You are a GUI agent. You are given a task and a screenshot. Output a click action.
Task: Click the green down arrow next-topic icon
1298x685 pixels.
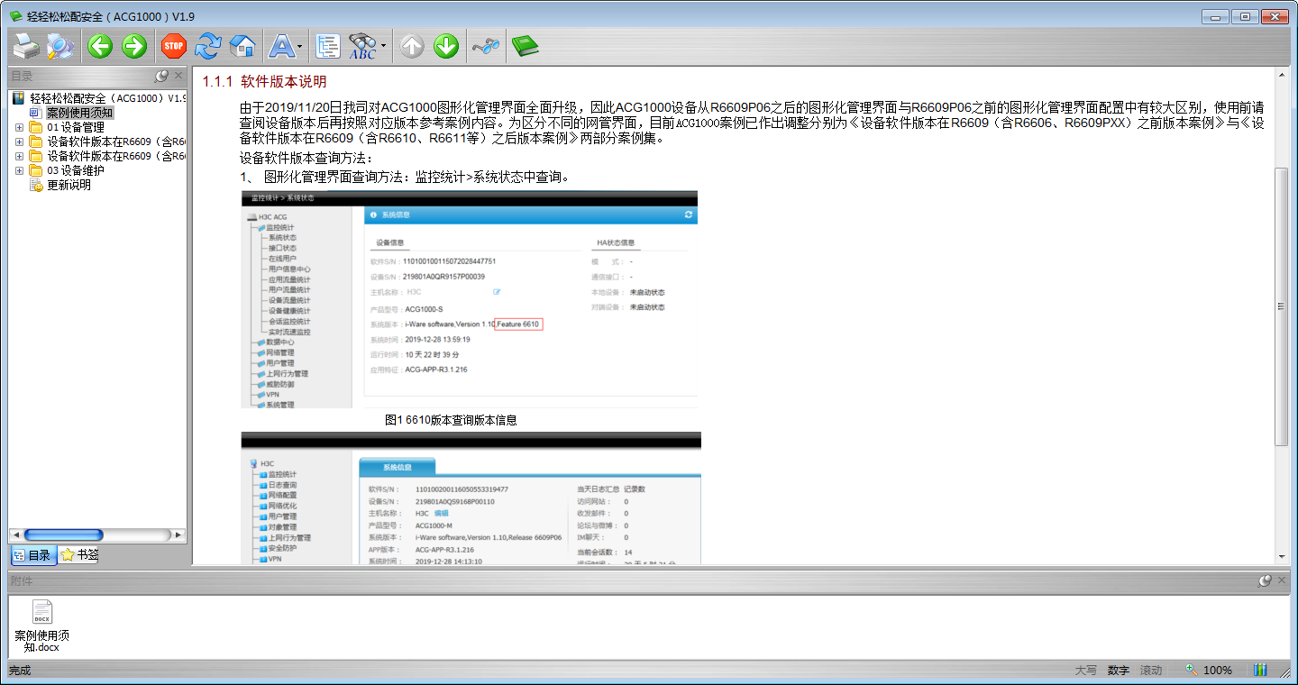click(x=446, y=45)
